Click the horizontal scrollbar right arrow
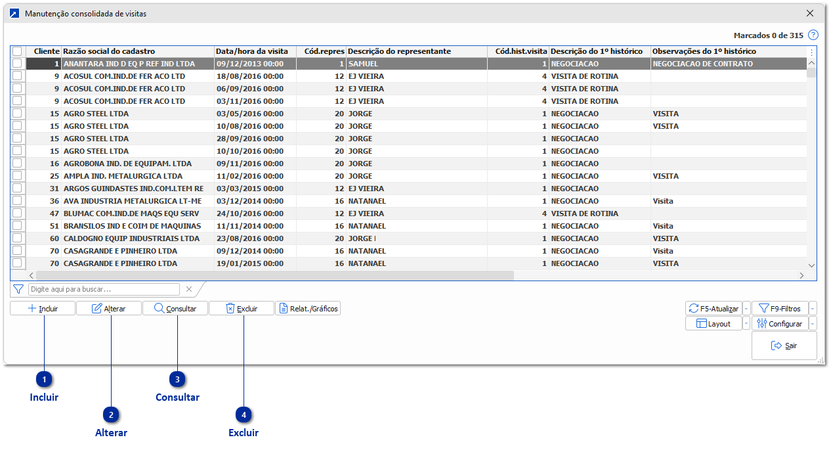The image size is (831, 450). pyautogui.click(x=801, y=275)
